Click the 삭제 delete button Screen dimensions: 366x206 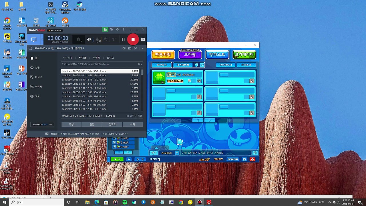click(133, 124)
